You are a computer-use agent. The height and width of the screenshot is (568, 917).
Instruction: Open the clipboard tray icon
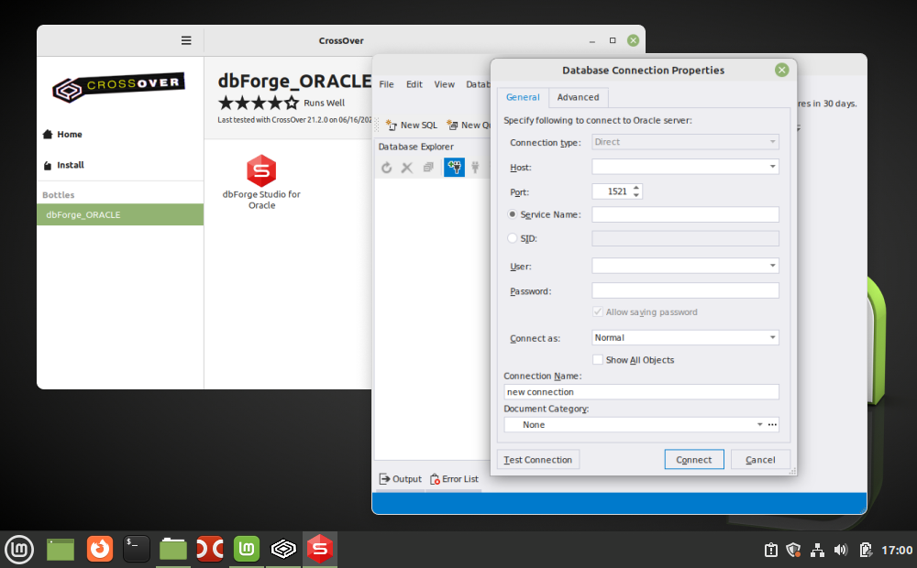click(771, 550)
